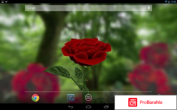The height and width of the screenshot is (110, 177).
Task: Tap the Google search bar field
Action: [x=87, y=8]
